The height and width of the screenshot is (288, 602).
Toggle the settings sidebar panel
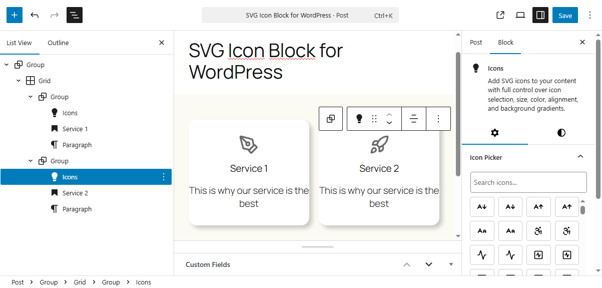[540, 15]
